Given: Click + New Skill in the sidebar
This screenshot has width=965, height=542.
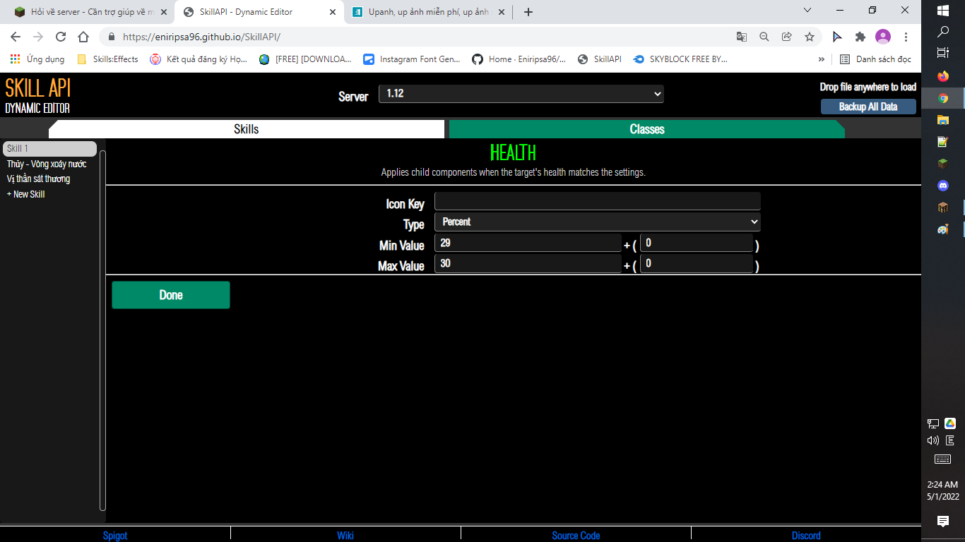Looking at the screenshot, I should click(x=25, y=194).
